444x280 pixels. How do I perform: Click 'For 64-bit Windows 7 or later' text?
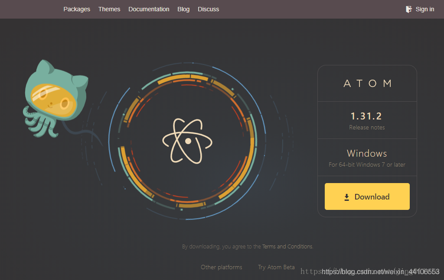click(x=367, y=164)
